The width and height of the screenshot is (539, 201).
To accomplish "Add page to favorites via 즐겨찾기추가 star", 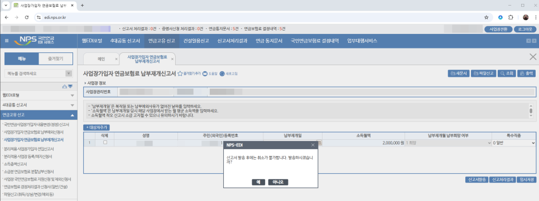I will (x=189, y=73).
